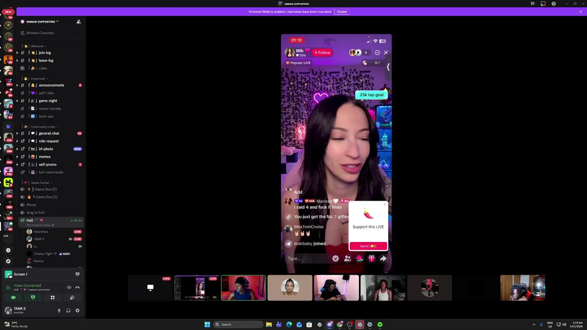Send a rose gift icon
Screen dimensions: 587x330
[x=360, y=258]
